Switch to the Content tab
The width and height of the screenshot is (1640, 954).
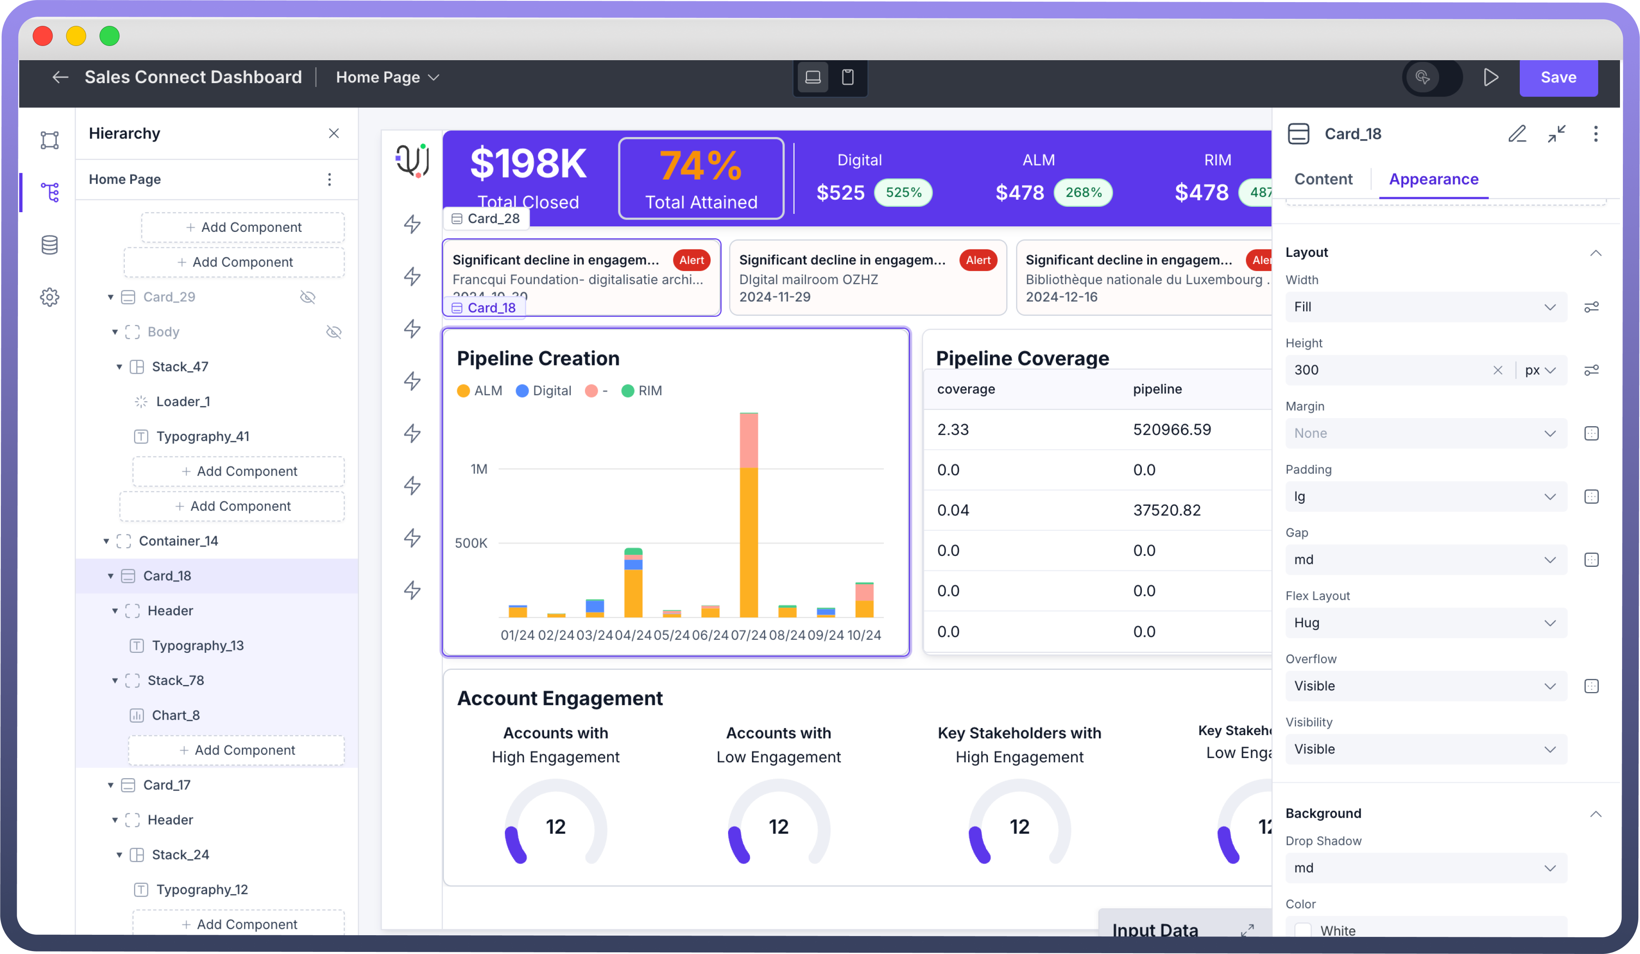click(x=1323, y=179)
